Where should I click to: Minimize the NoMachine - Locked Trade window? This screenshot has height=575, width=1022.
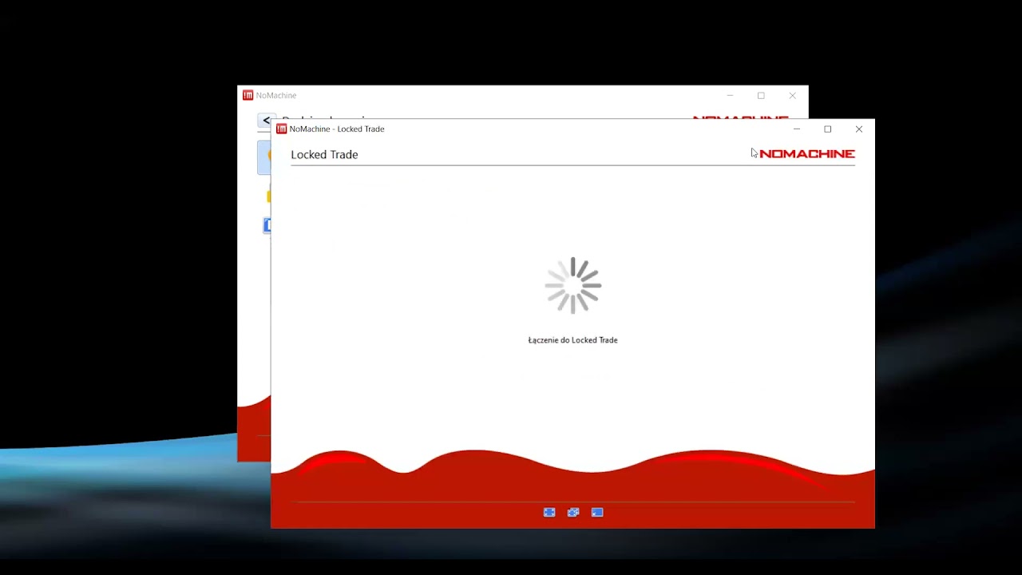pyautogui.click(x=796, y=129)
